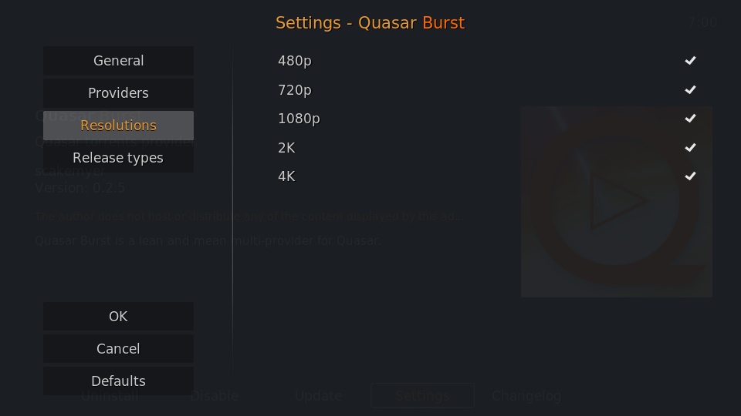Image resolution: width=741 pixels, height=416 pixels.
Task: Click the Cancel button
Action: (x=118, y=348)
